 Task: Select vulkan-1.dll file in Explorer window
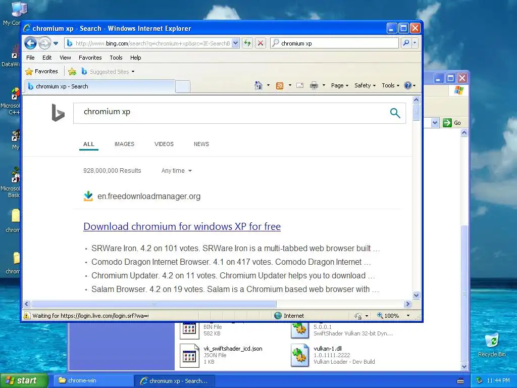(x=333, y=355)
